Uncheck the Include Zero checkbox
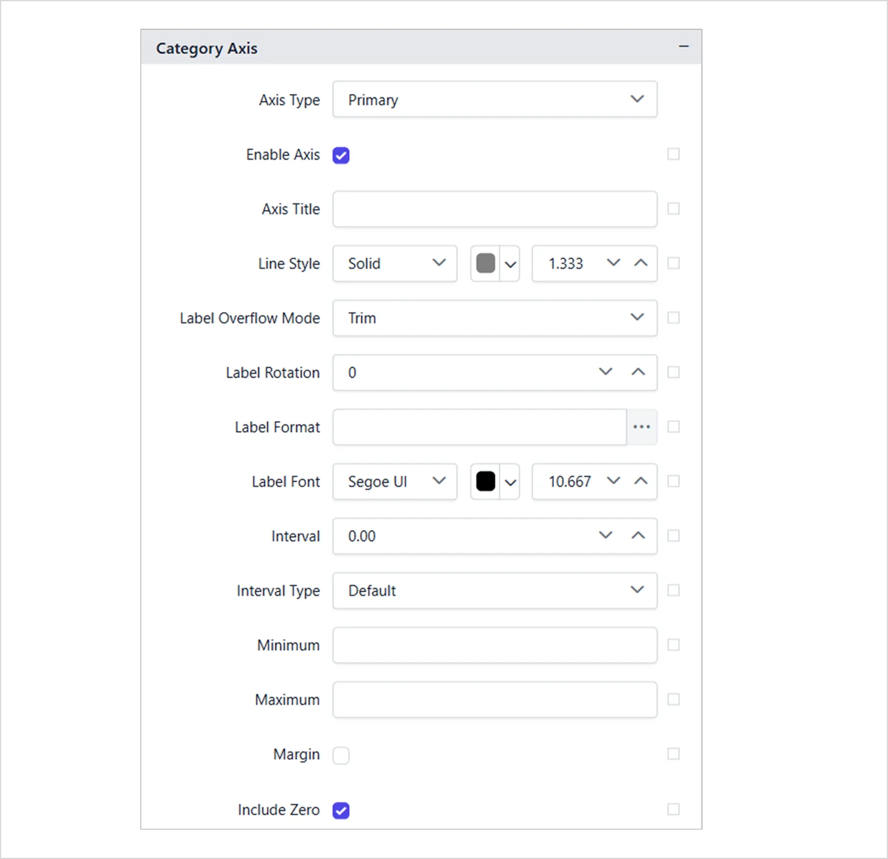The image size is (888, 859). 341,811
